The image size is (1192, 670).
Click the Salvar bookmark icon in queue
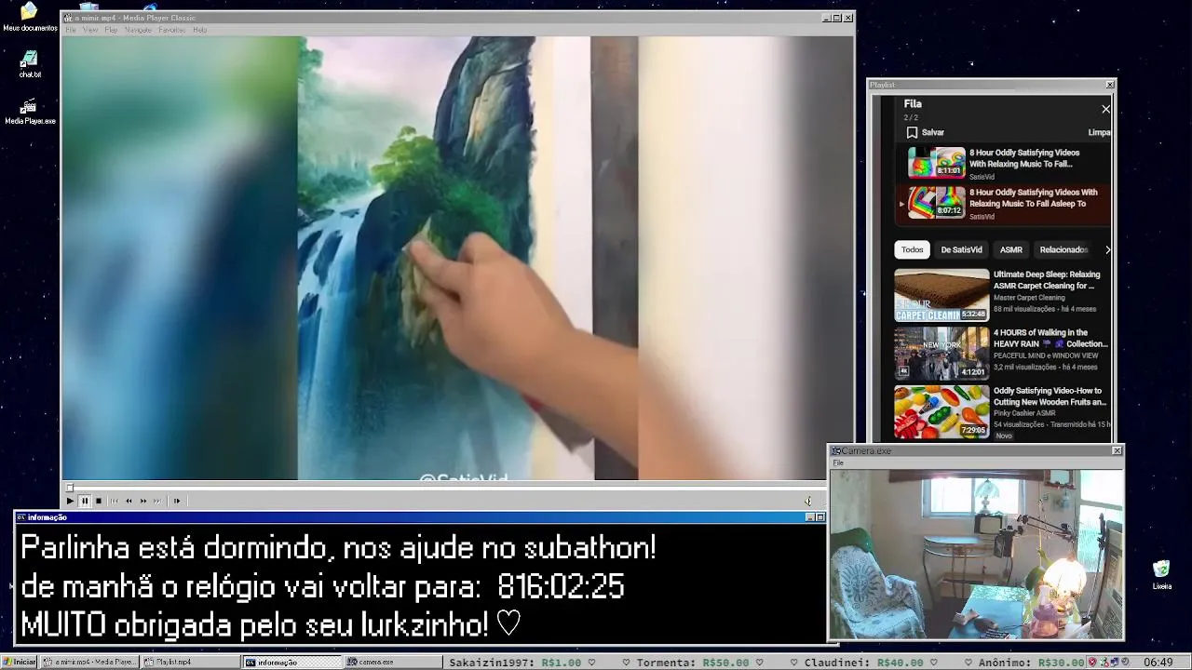point(912,132)
